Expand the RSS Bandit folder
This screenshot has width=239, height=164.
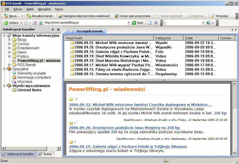coord(9,65)
